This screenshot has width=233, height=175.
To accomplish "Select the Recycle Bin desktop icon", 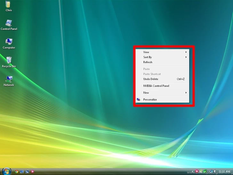I will tap(9, 63).
